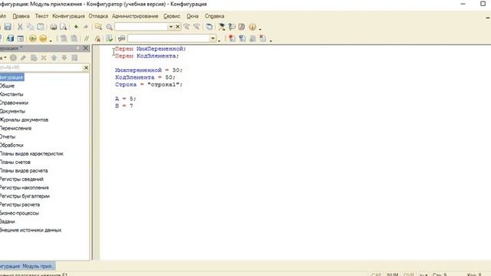The height and width of the screenshot is (276, 491).
Task: Open the Окна menu
Action: (193, 16)
